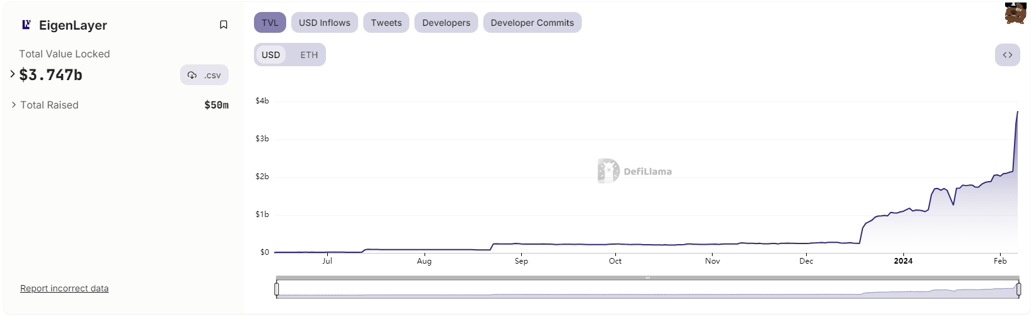Click left handle of range slider
The width and height of the screenshot is (1031, 316).
point(277,289)
